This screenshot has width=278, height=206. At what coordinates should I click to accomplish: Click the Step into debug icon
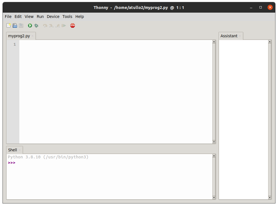(51, 26)
